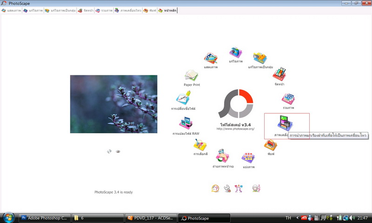Image resolution: width=372 pixels, height=223 pixels.
Task: Launch the ถ่ายภาพหน้าจอ screen capture icon
Action: point(223,156)
